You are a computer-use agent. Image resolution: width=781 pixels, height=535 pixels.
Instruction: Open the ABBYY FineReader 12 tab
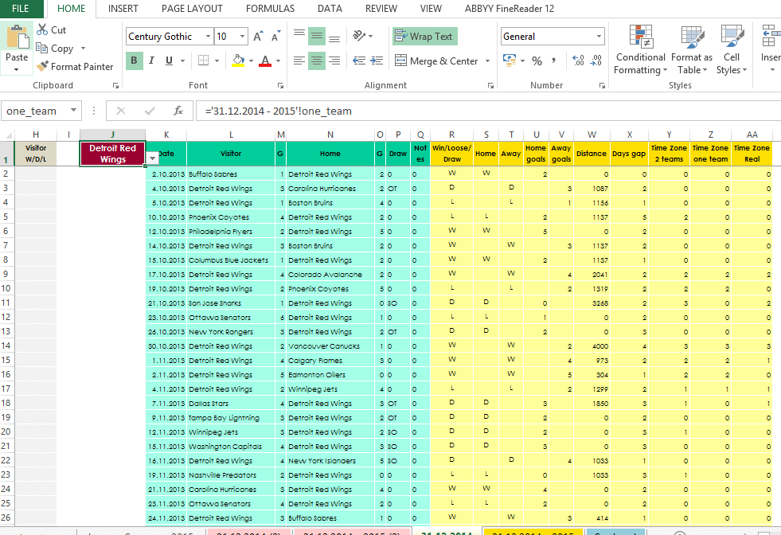click(509, 9)
